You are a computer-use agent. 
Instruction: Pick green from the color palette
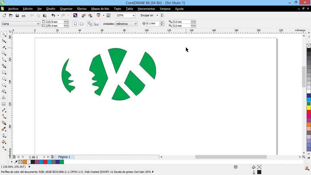pos(309,103)
